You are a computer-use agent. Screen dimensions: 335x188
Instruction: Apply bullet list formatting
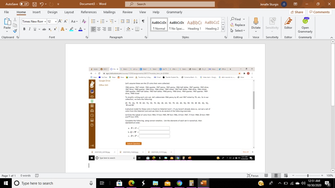(x=93, y=21)
